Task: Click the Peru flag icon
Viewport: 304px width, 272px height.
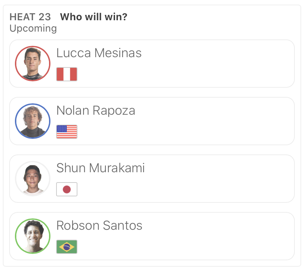Action: coord(67,74)
